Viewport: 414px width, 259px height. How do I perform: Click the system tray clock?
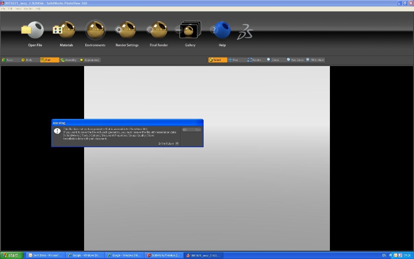point(407,255)
